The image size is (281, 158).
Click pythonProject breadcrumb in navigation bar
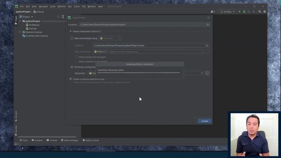23,12
